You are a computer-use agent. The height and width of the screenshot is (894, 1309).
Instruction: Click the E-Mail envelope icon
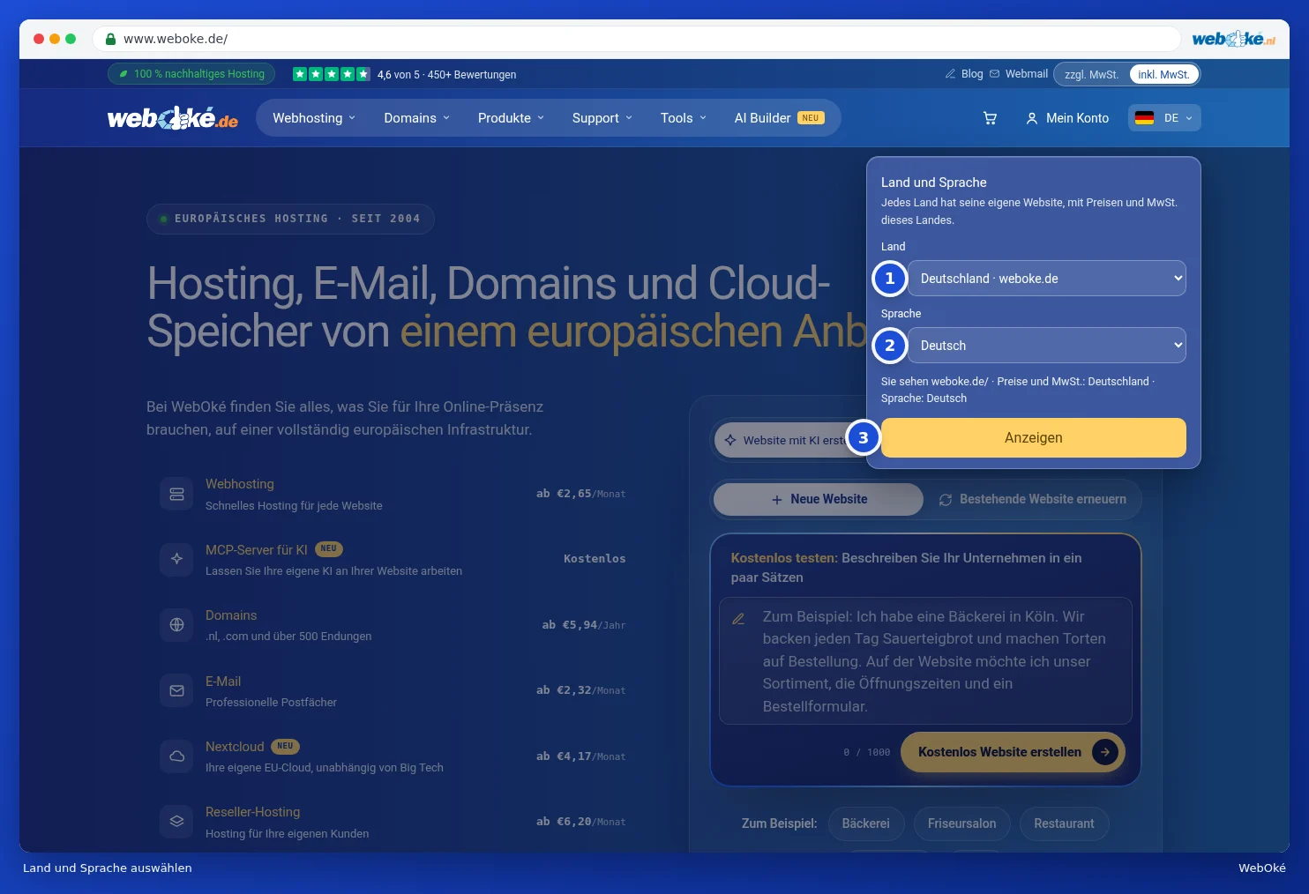click(176, 690)
